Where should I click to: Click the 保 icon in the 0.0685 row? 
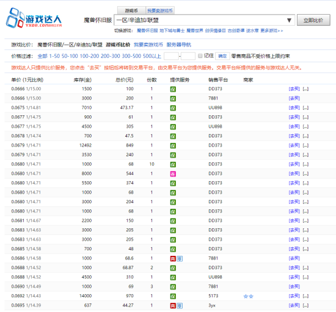coord(173,249)
